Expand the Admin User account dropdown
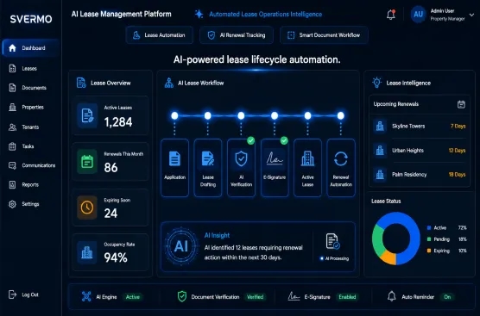 click(x=471, y=15)
